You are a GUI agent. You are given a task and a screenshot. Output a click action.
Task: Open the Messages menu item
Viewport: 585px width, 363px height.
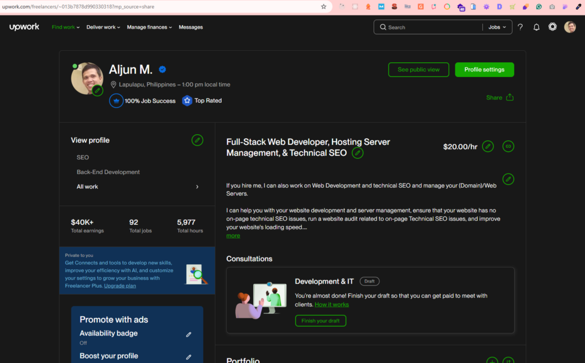(x=191, y=27)
